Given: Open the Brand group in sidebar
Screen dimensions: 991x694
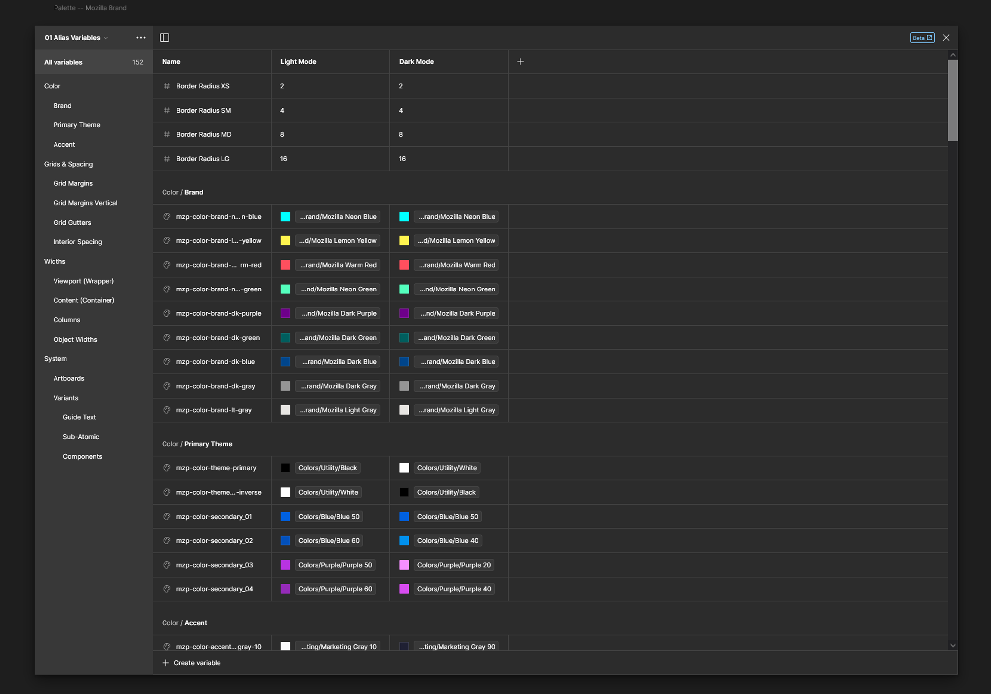Looking at the screenshot, I should (62, 106).
